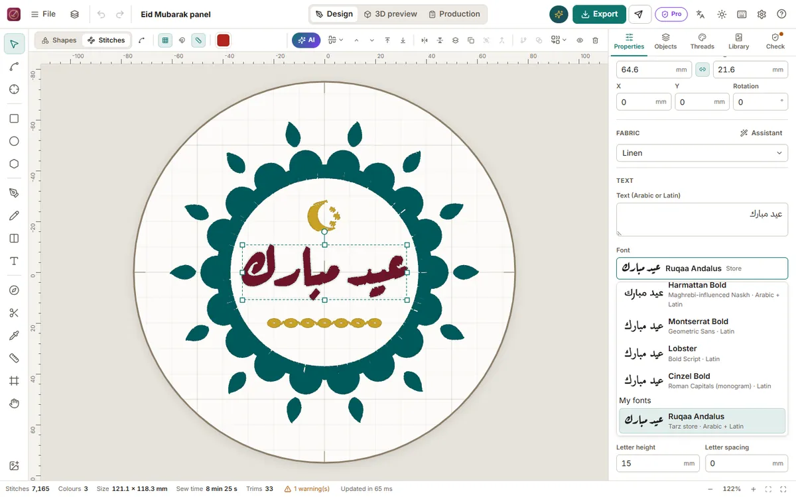Open the help question mark icon
The width and height of the screenshot is (796, 497).
(781, 14)
